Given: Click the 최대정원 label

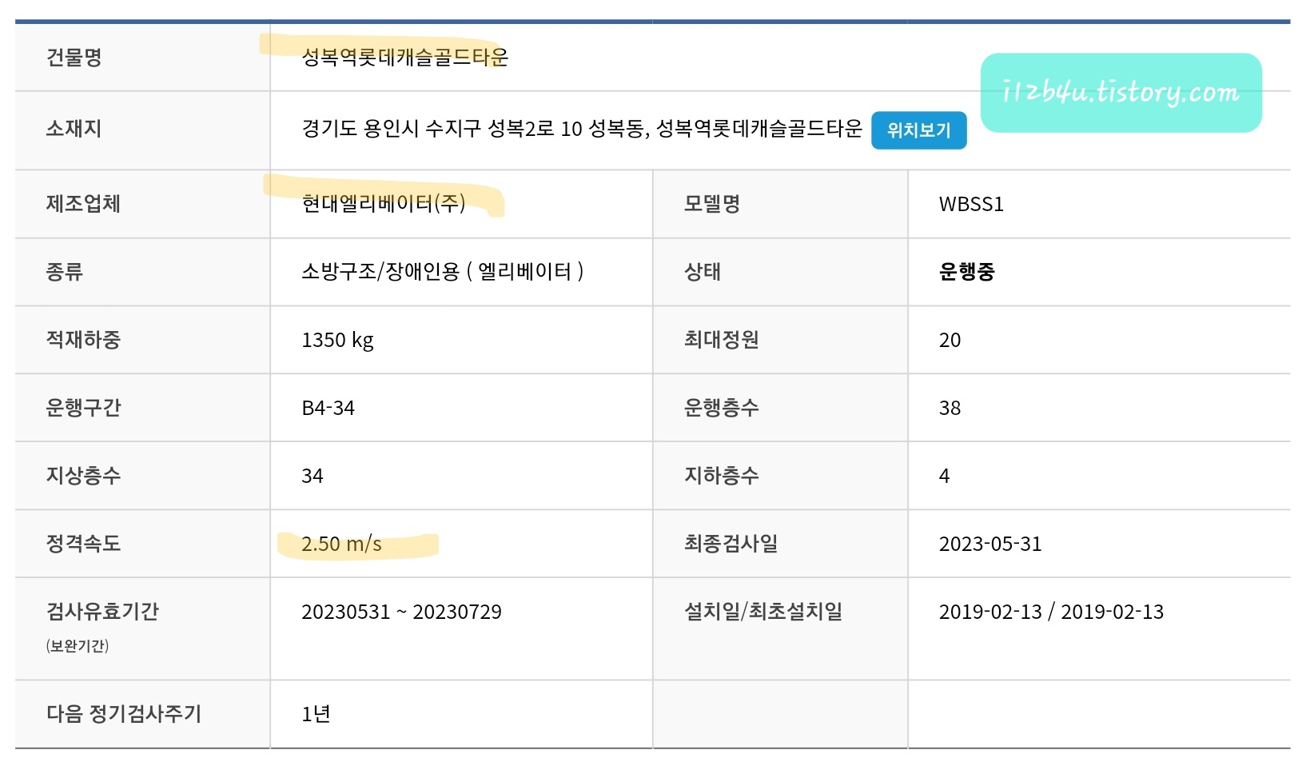Looking at the screenshot, I should pos(722,340).
